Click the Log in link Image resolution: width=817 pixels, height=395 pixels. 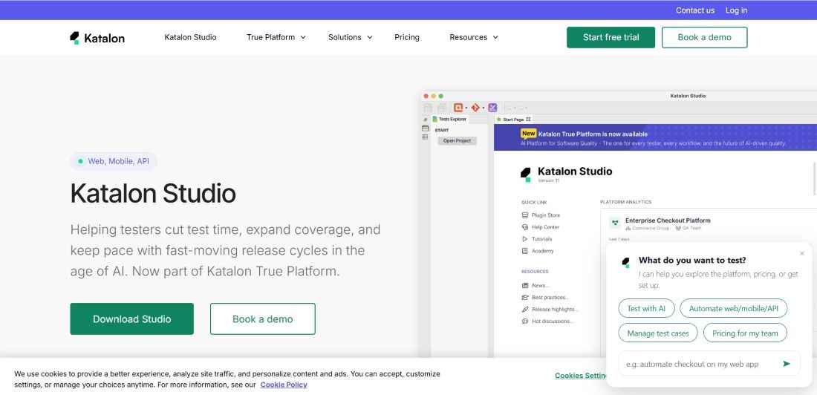click(x=736, y=10)
